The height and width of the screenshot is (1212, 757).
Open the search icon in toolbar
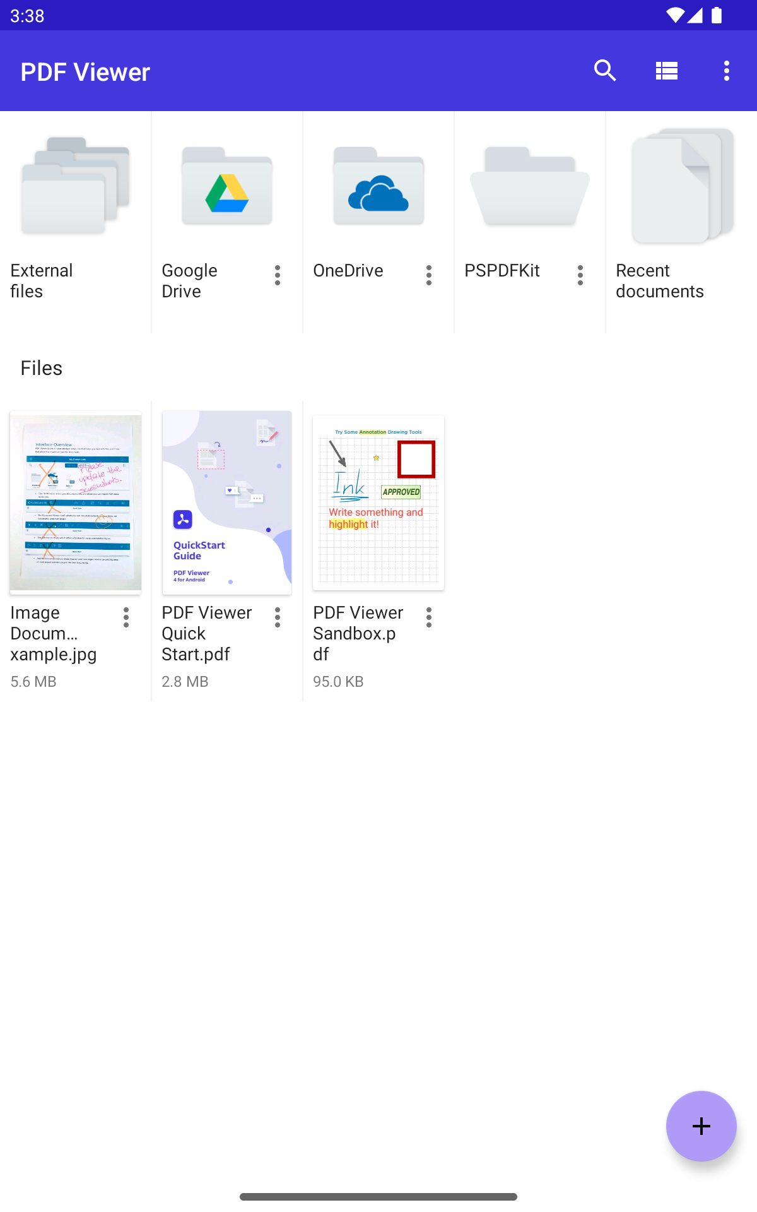point(605,71)
